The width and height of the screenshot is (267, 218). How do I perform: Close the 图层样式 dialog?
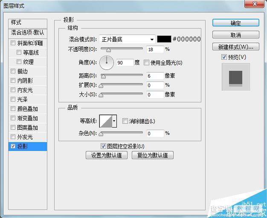(254, 4)
